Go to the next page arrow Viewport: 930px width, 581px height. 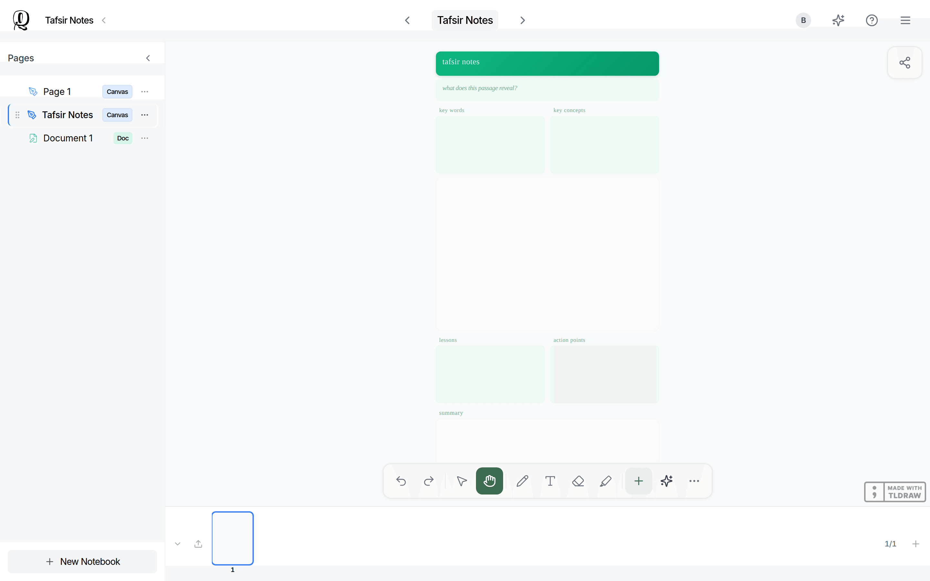point(523,20)
